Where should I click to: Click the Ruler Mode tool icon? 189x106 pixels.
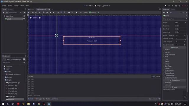point(54,12)
